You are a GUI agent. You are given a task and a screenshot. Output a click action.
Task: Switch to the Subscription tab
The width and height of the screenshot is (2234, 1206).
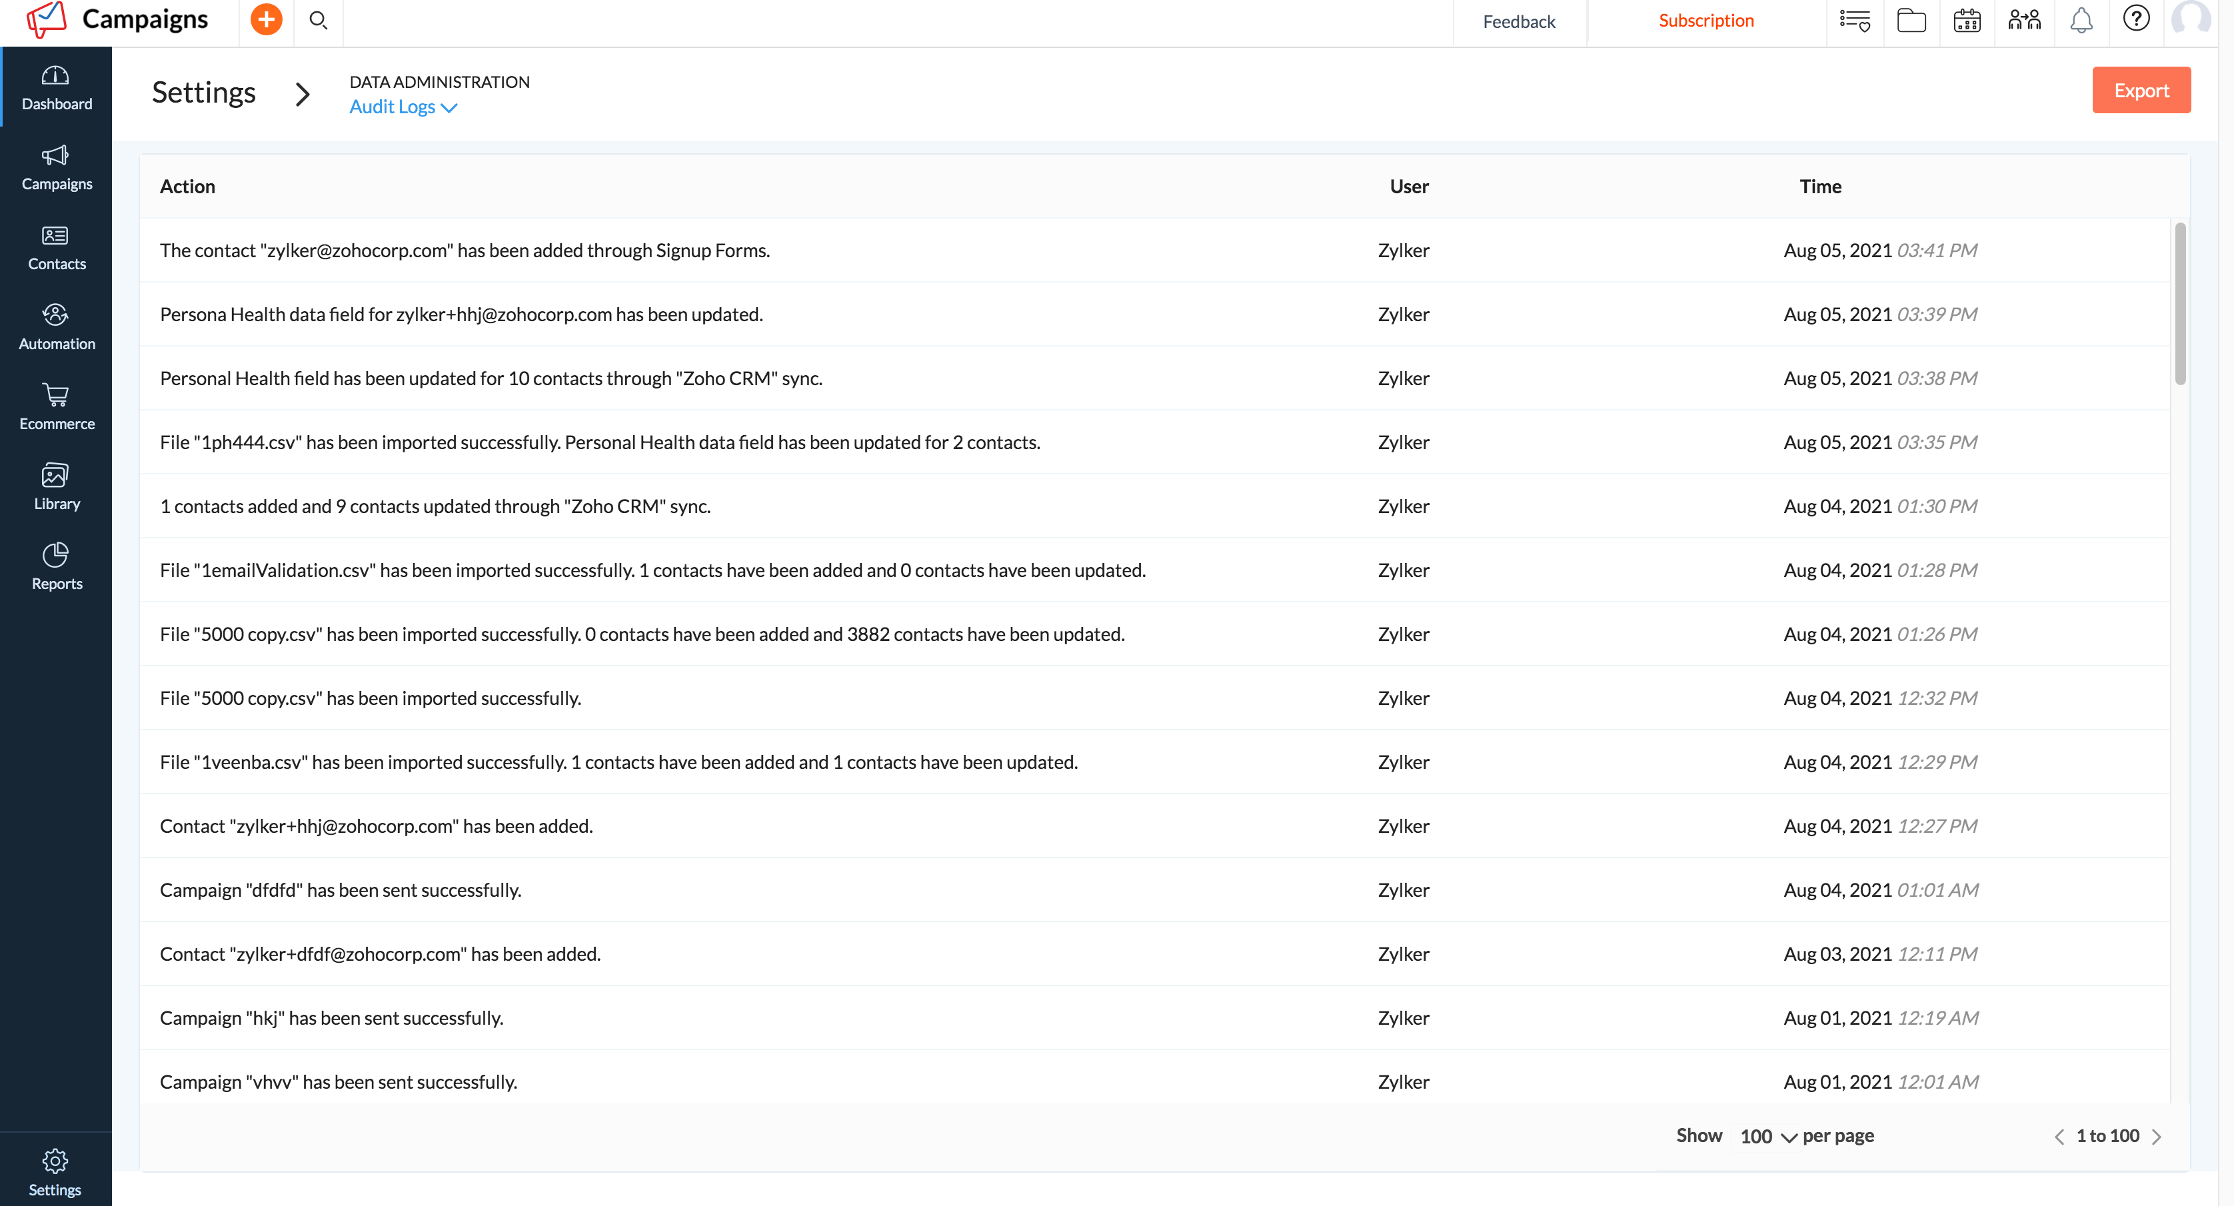(1706, 20)
